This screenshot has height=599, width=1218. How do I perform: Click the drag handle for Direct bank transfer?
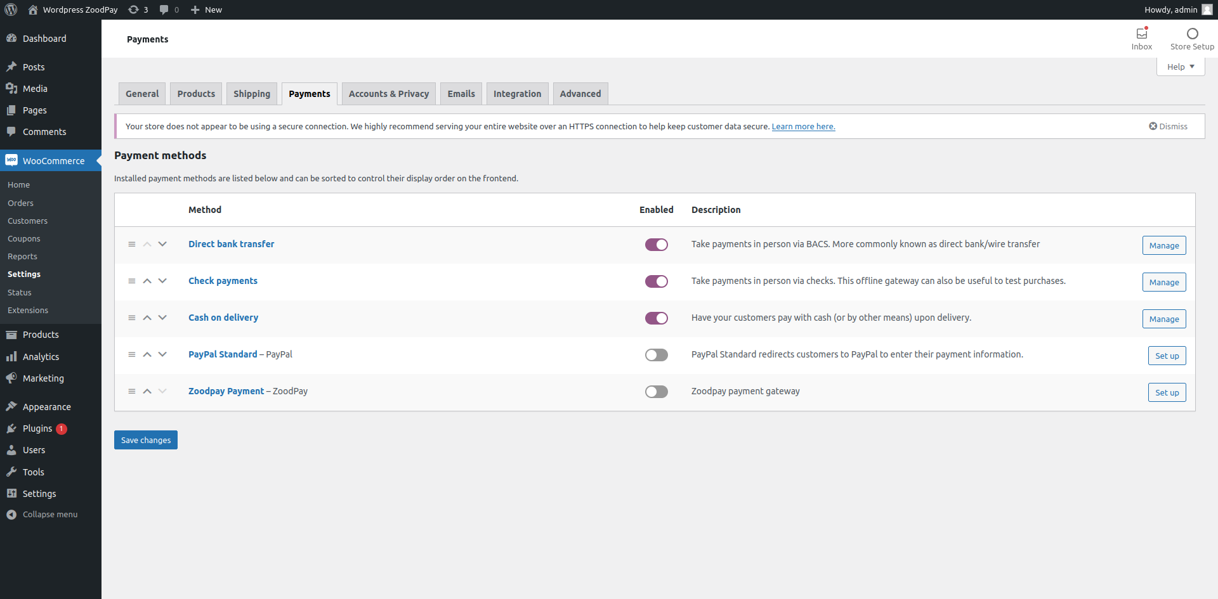[132, 244]
